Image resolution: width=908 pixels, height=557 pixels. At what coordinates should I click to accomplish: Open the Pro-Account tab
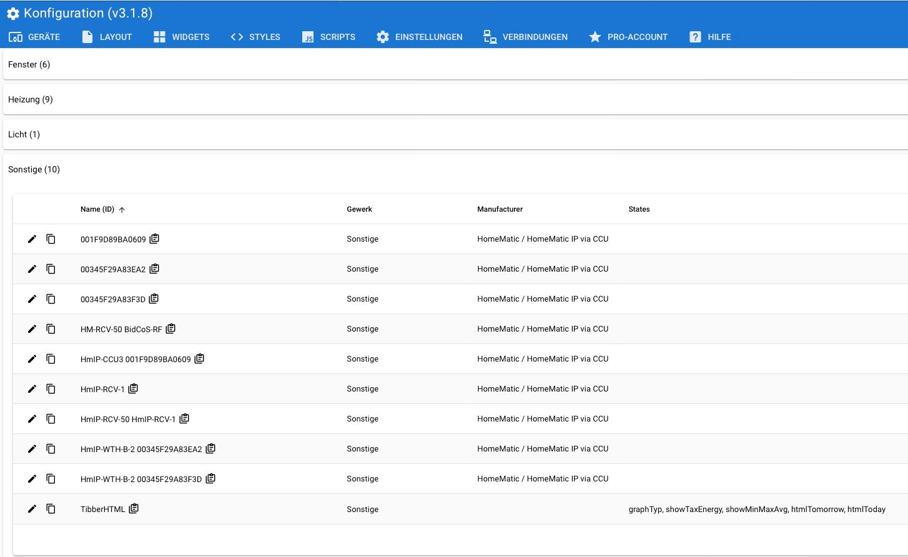coord(628,37)
